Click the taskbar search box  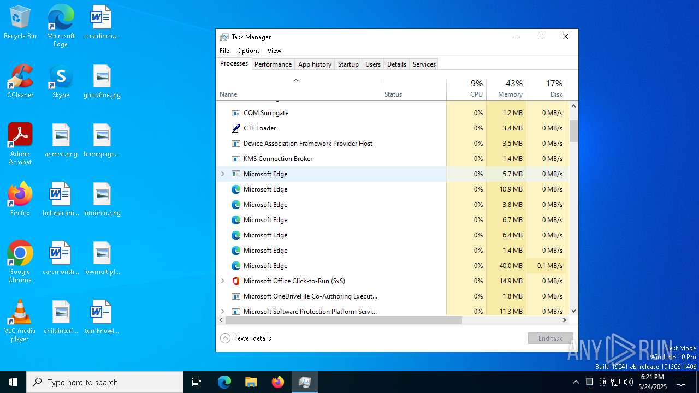(105, 382)
